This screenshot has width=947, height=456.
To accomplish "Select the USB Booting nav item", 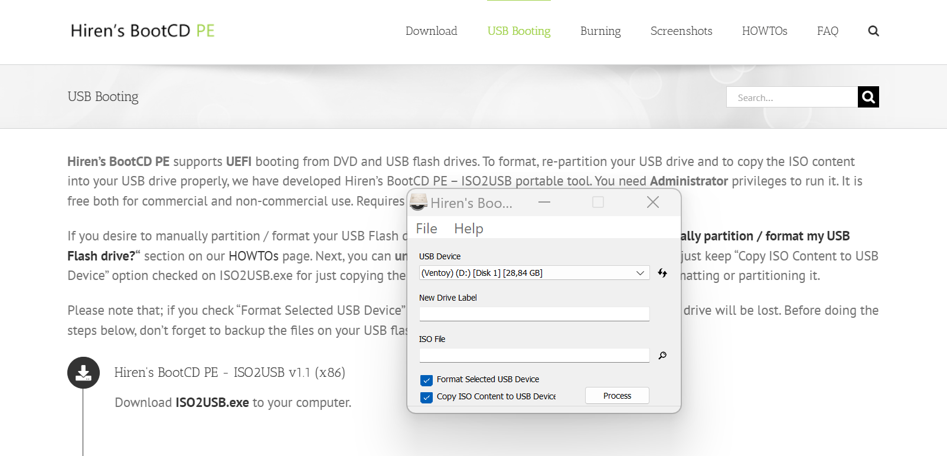I will point(519,31).
